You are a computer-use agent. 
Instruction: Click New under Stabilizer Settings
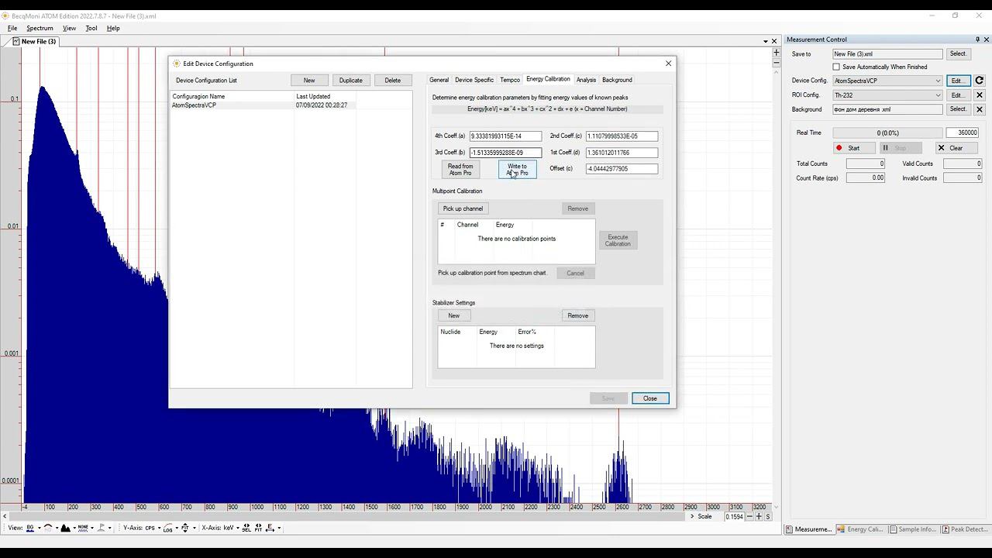pos(454,315)
